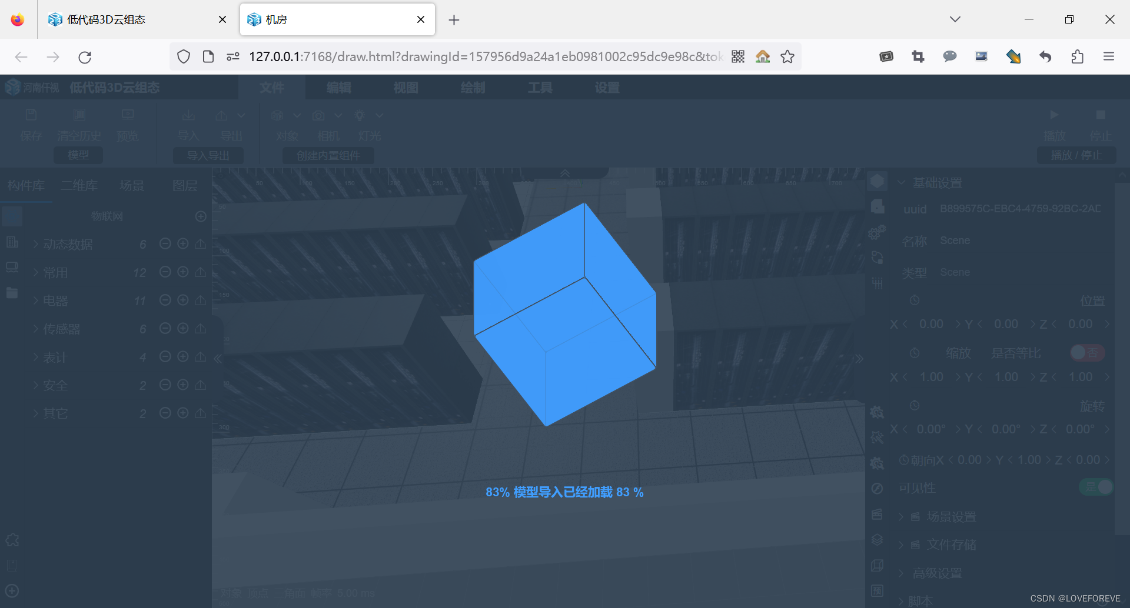The image size is (1130, 608).
Task: Click the clear history (清空历史) icon
Action: pos(79,115)
